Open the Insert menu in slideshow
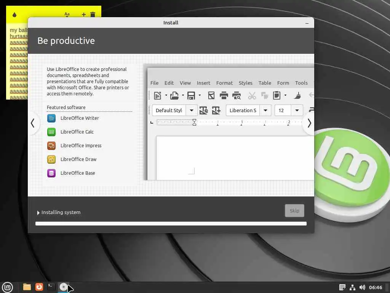Screen dimensions: 390x293 pyautogui.click(x=203, y=83)
